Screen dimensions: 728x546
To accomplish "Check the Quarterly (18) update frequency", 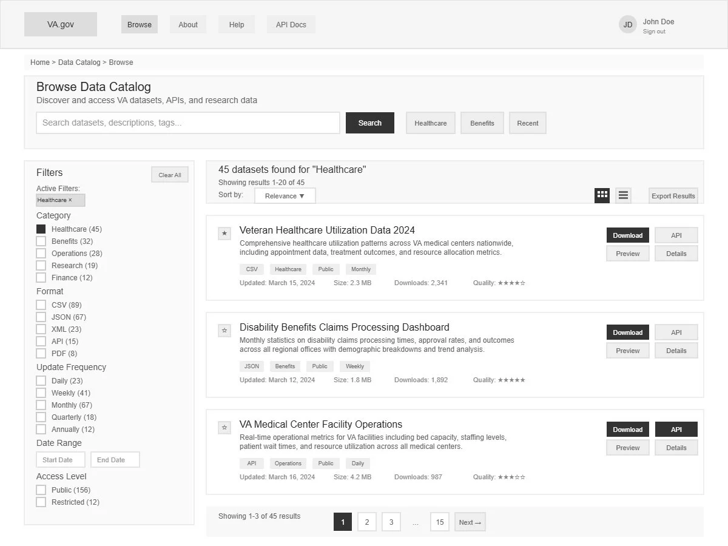I will click(x=41, y=417).
